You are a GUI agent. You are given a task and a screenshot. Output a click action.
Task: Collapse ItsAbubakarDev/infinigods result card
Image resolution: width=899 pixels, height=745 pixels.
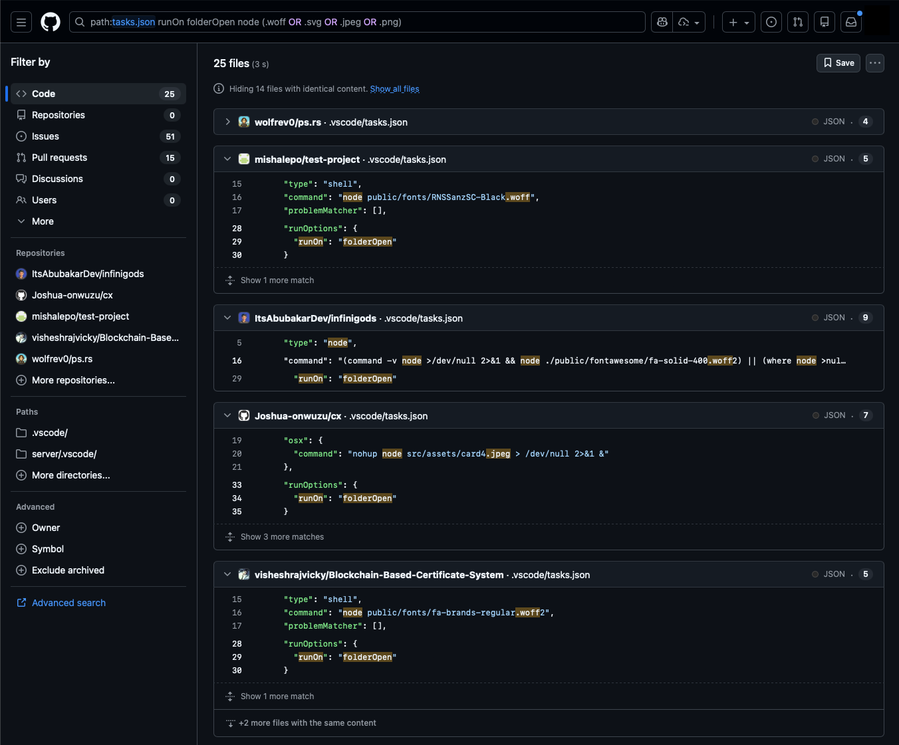coord(227,318)
